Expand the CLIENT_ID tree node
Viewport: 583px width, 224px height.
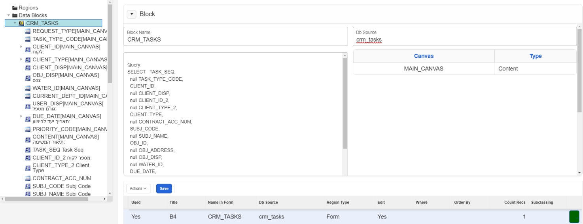point(21,47)
